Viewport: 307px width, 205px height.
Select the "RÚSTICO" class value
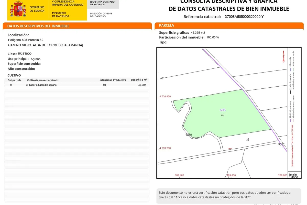[25, 54]
